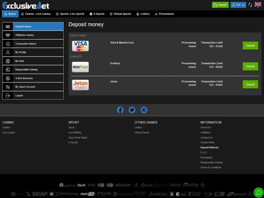Image resolution: width=264 pixels, height=198 pixels.
Task: Open the Sport Book Rules link
Action: pos(78,137)
